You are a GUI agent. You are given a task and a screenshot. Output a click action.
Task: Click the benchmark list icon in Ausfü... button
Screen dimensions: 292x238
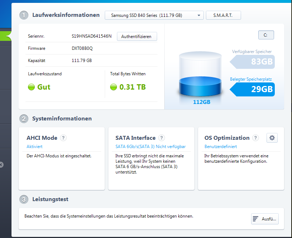(x=255, y=219)
